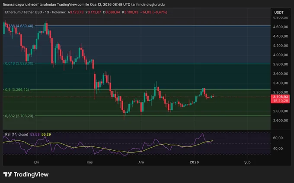Select the Ethereum / Tether USD symbol title

(x=23, y=12)
